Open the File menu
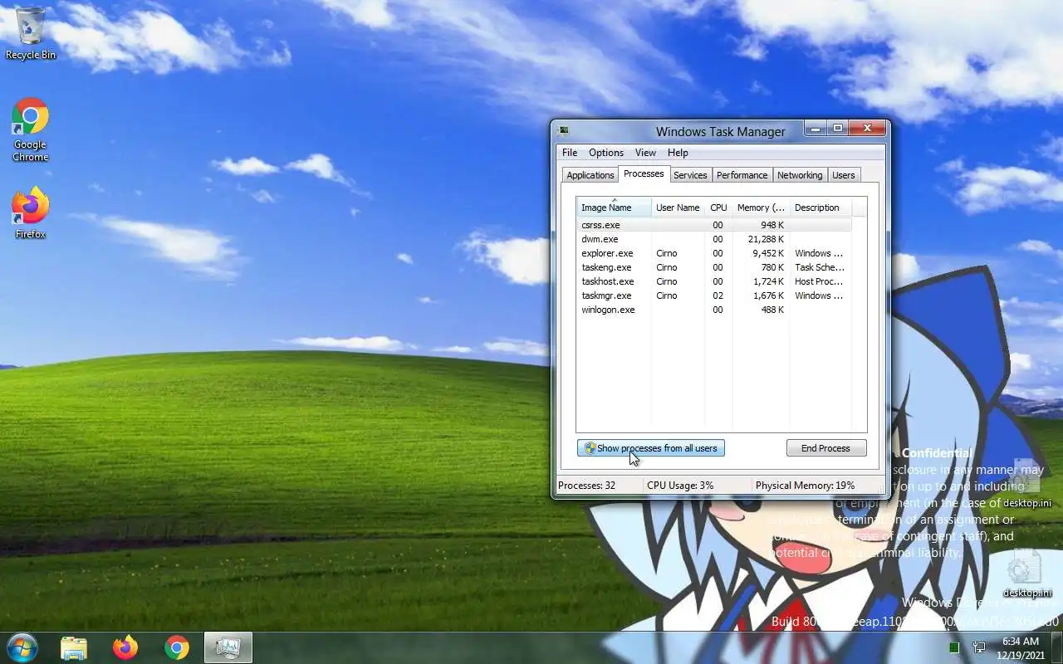Image resolution: width=1063 pixels, height=664 pixels. 570,153
